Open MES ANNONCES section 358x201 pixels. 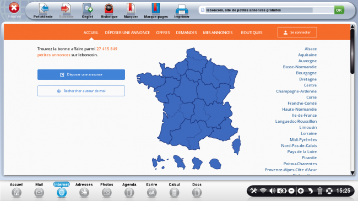(218, 32)
